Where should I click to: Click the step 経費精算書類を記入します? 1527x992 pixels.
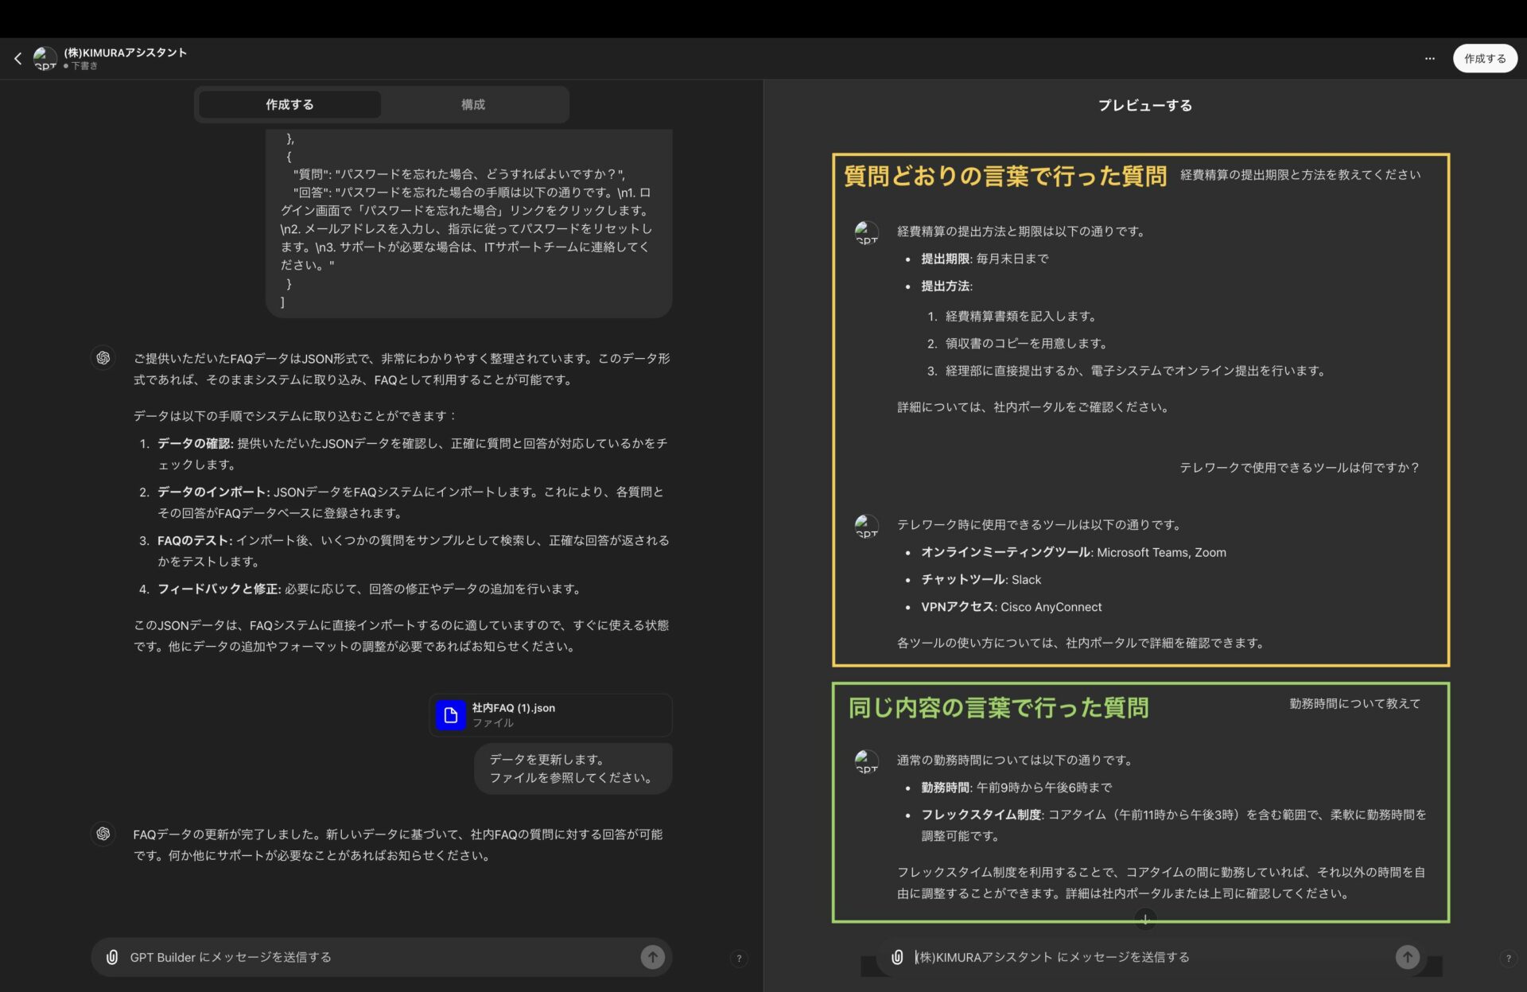(x=1020, y=316)
